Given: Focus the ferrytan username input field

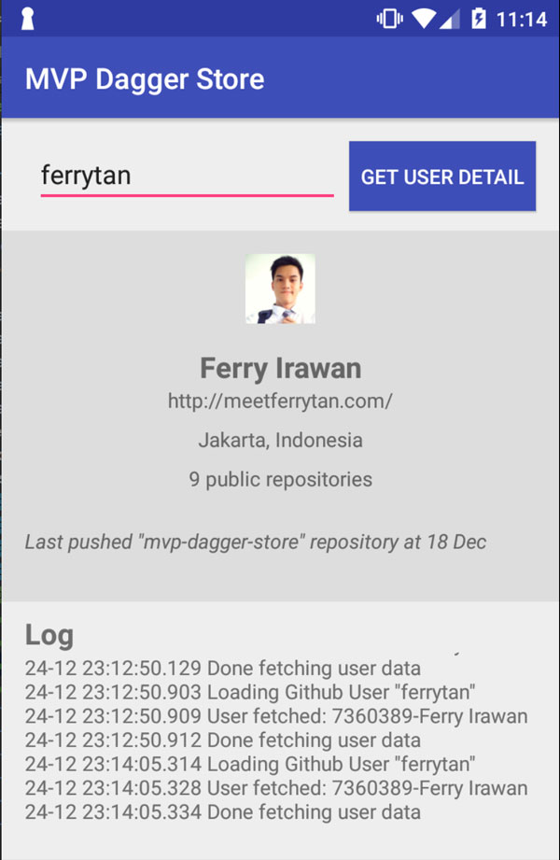Looking at the screenshot, I should pyautogui.click(x=187, y=176).
